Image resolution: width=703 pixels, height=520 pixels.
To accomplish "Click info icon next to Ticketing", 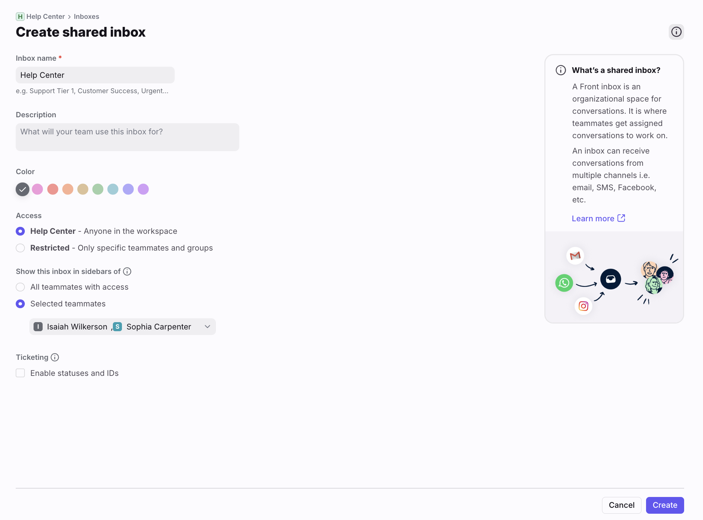I will 55,357.
